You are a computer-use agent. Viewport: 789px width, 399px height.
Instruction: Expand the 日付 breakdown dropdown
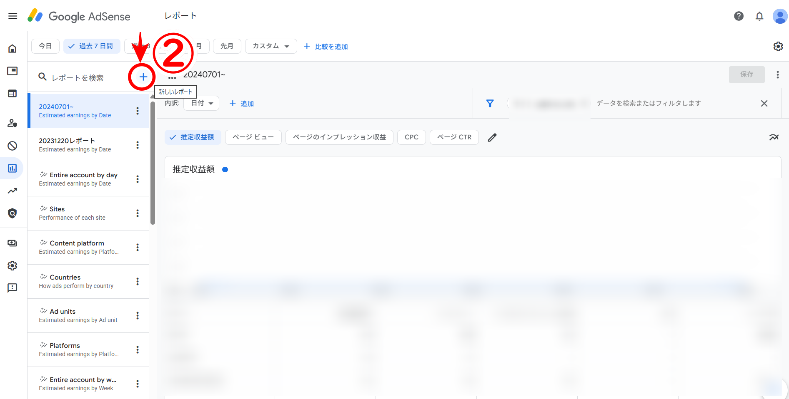(x=202, y=103)
